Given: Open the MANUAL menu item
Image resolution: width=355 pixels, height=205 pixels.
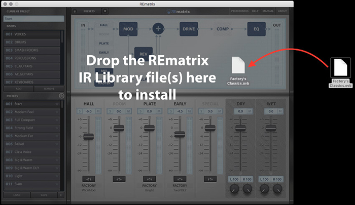Looking at the screenshot, I should click(268, 11).
